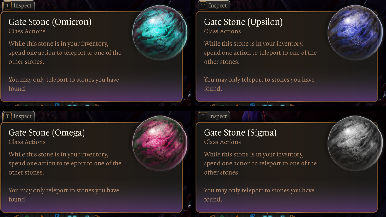Screen dimensions: 386x217
Task: Click the "Gate Stone (Upsilon)" title
Action: click(x=243, y=22)
